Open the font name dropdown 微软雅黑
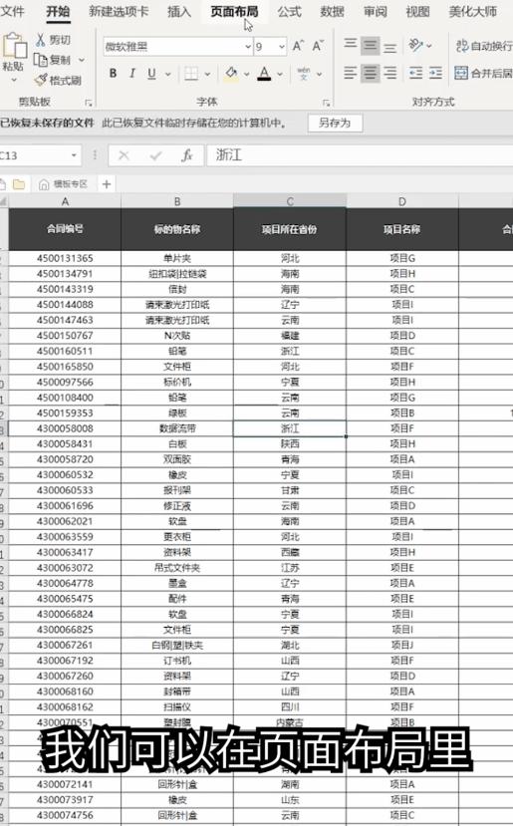 point(248,47)
